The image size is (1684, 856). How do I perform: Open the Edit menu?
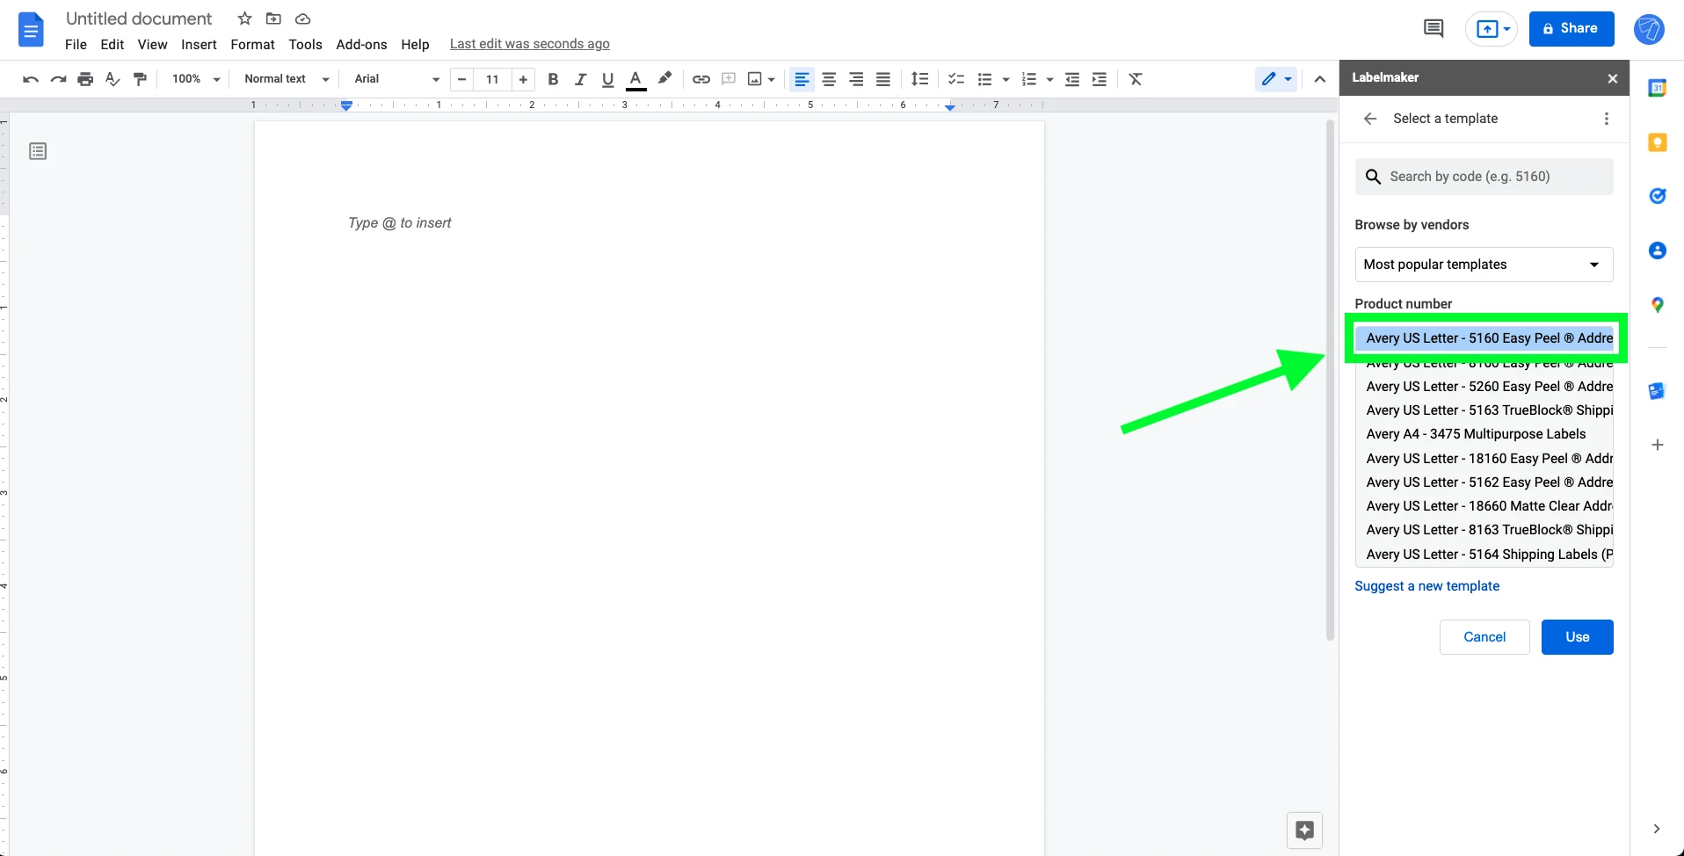113,45
